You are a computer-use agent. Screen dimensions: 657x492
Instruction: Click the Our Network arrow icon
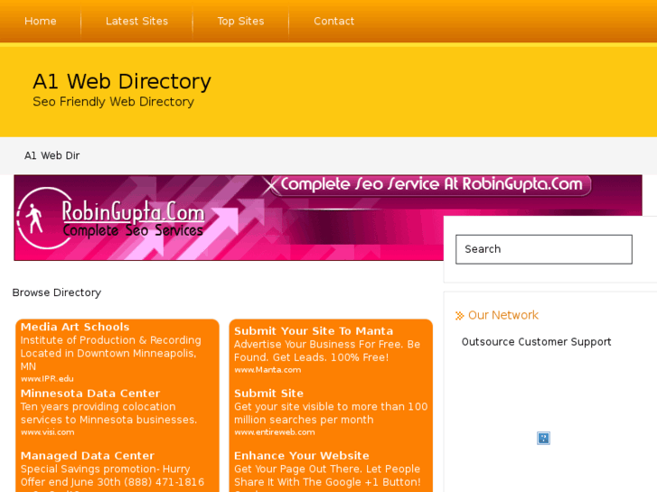(x=459, y=316)
